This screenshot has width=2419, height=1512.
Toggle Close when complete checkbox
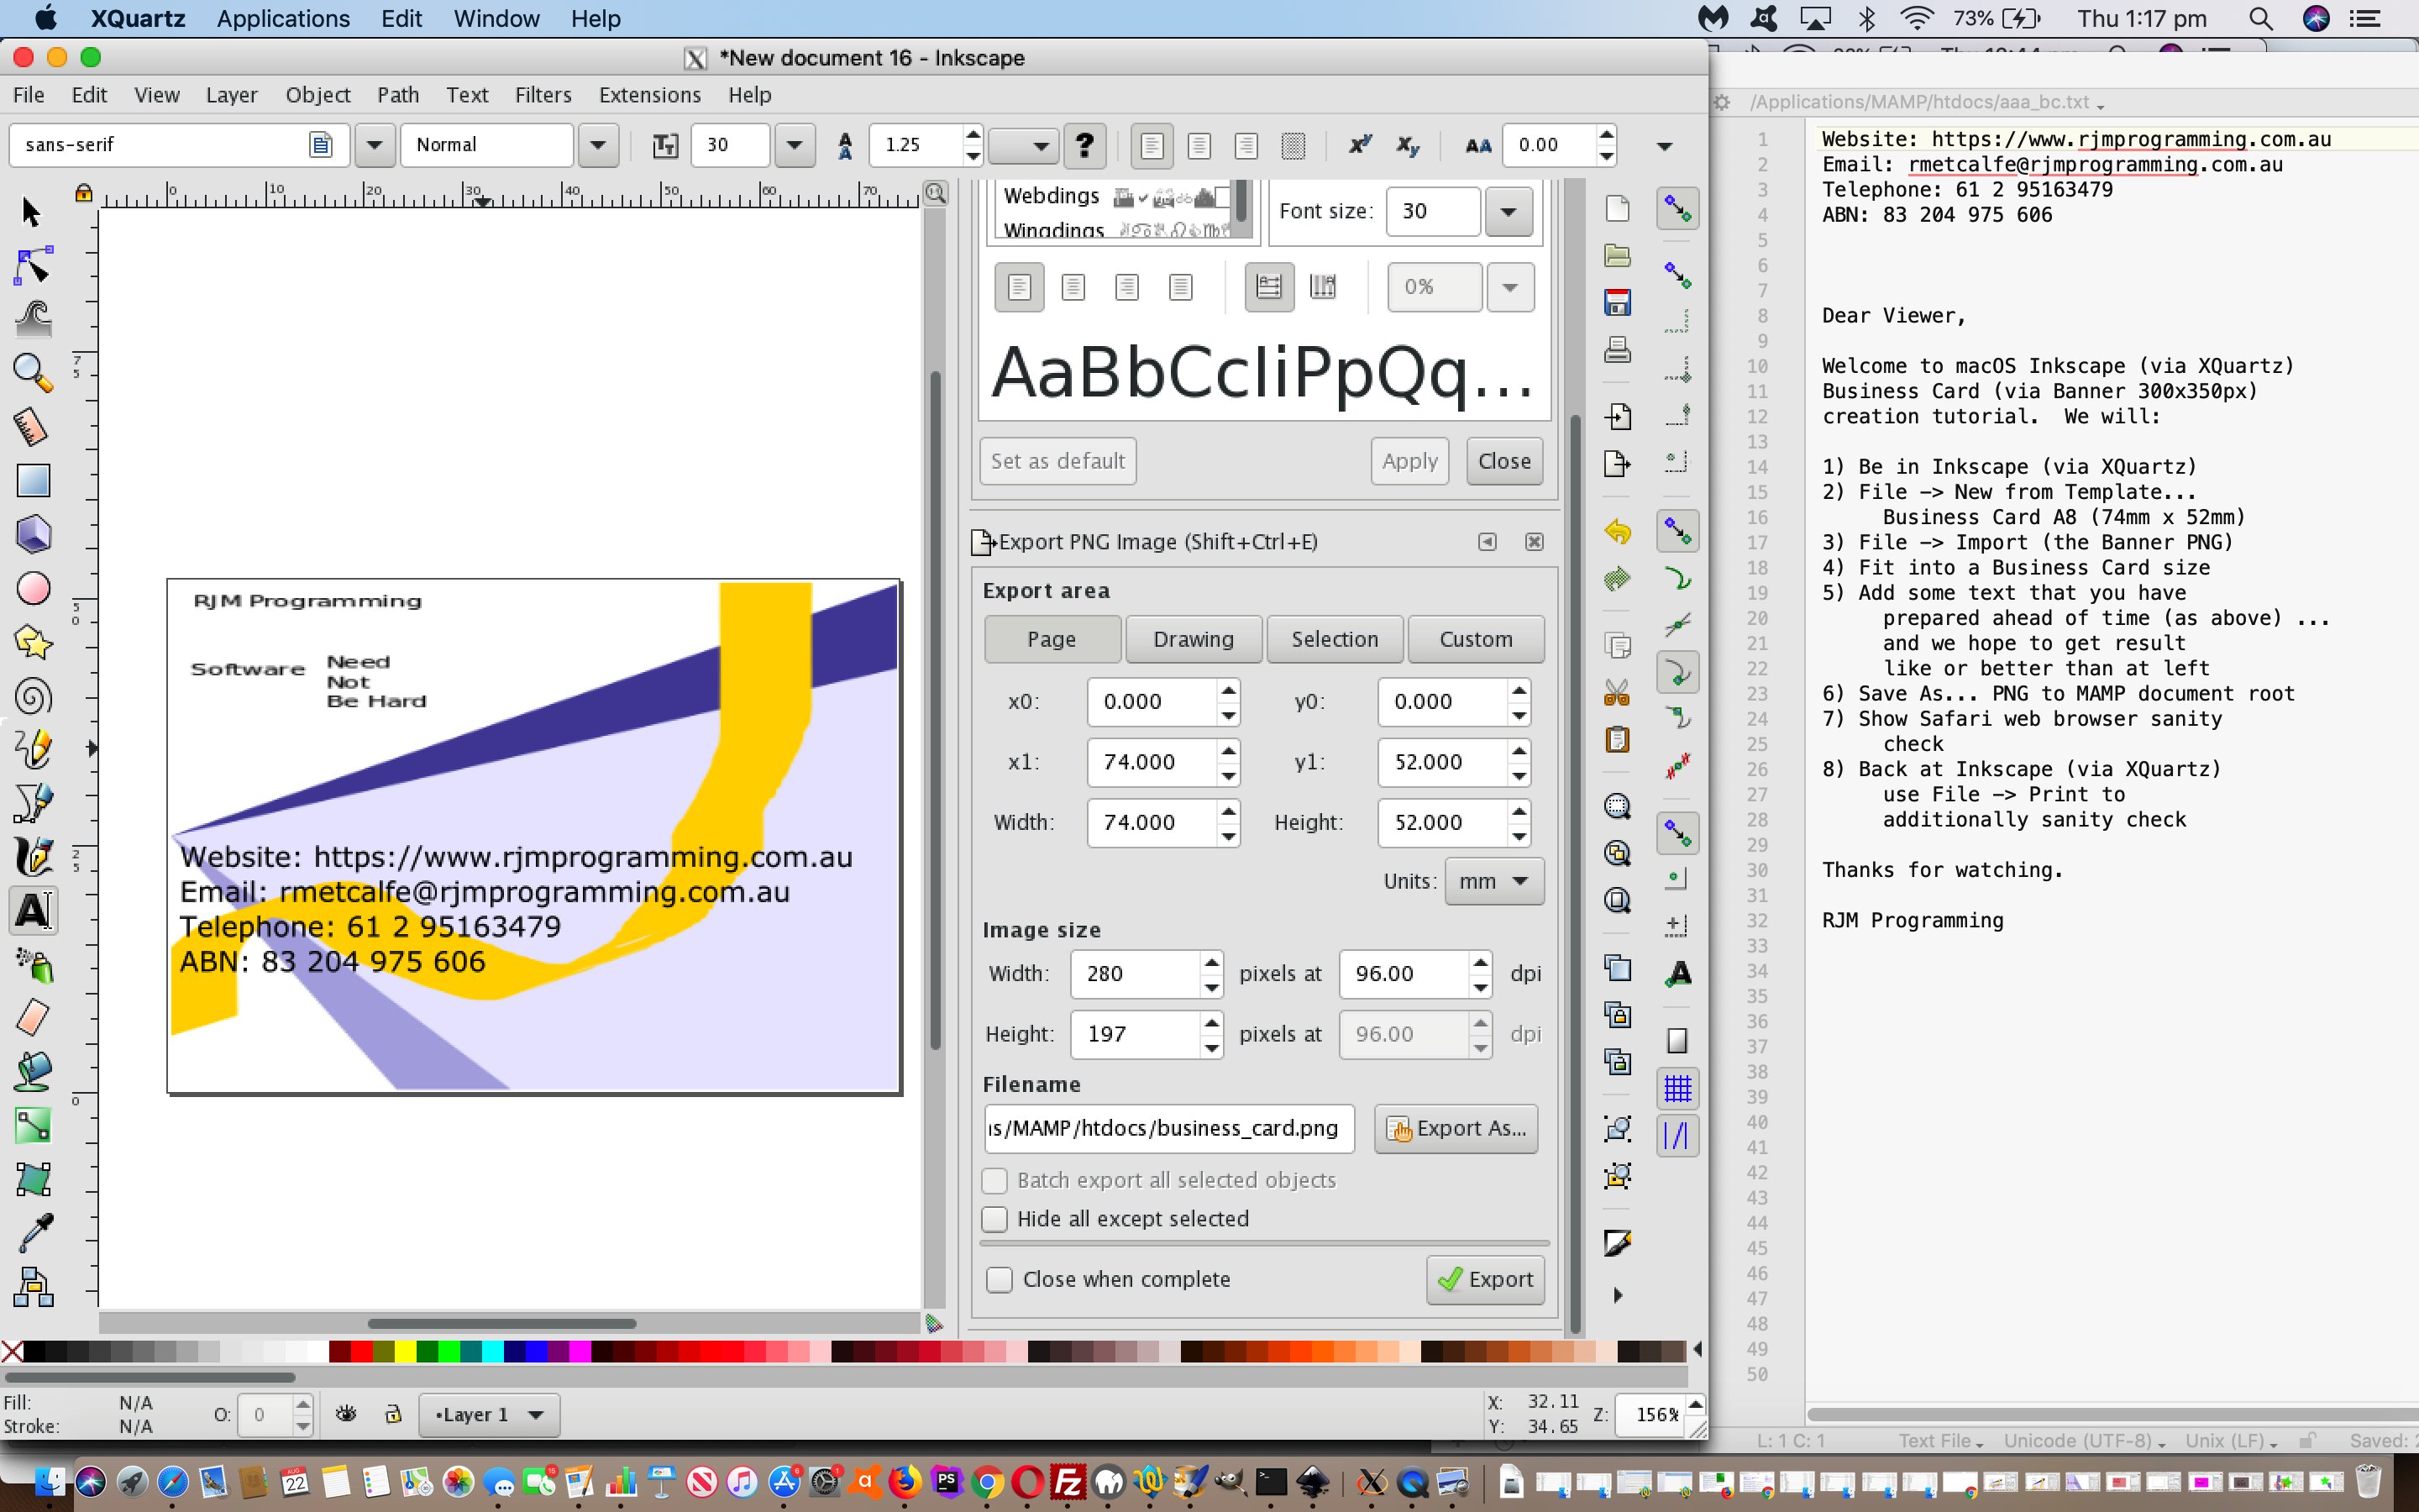998,1278
